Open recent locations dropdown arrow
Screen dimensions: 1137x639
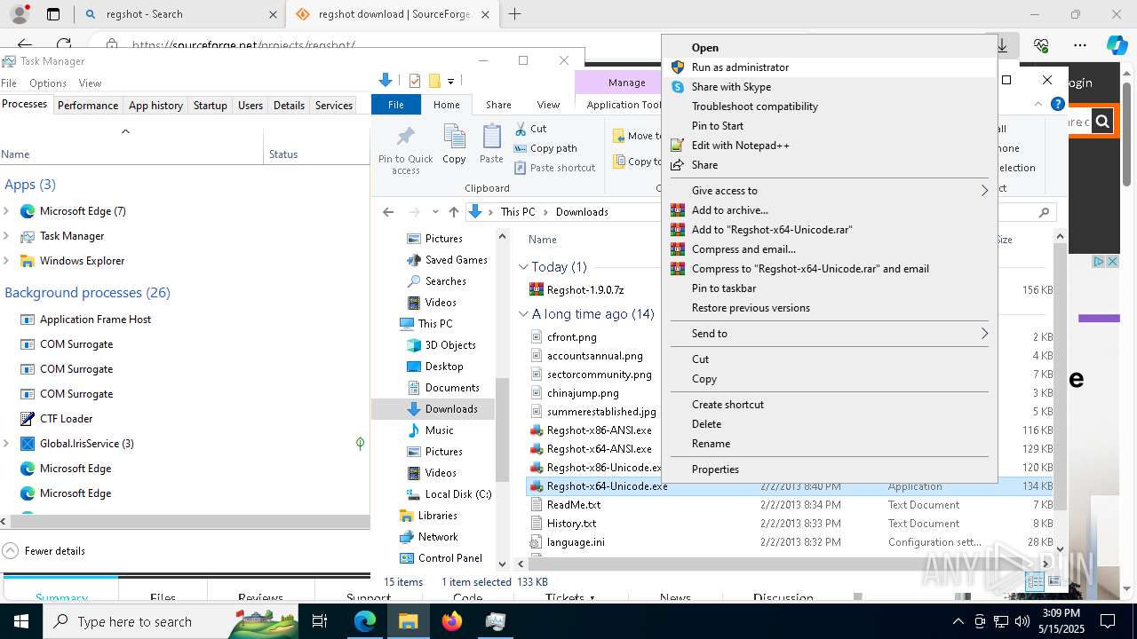click(435, 212)
